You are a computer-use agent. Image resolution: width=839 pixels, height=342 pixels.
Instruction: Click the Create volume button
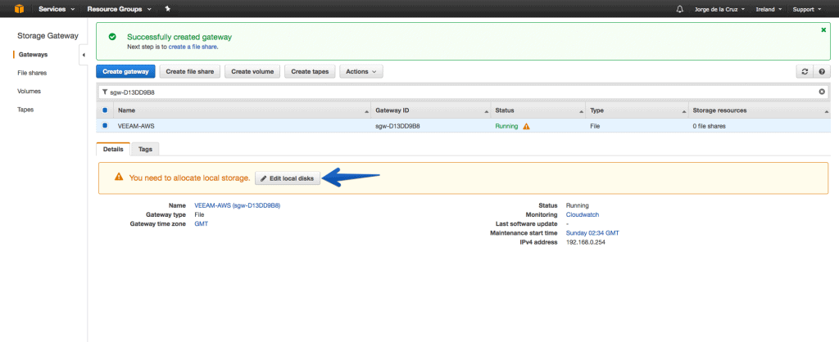click(x=252, y=72)
